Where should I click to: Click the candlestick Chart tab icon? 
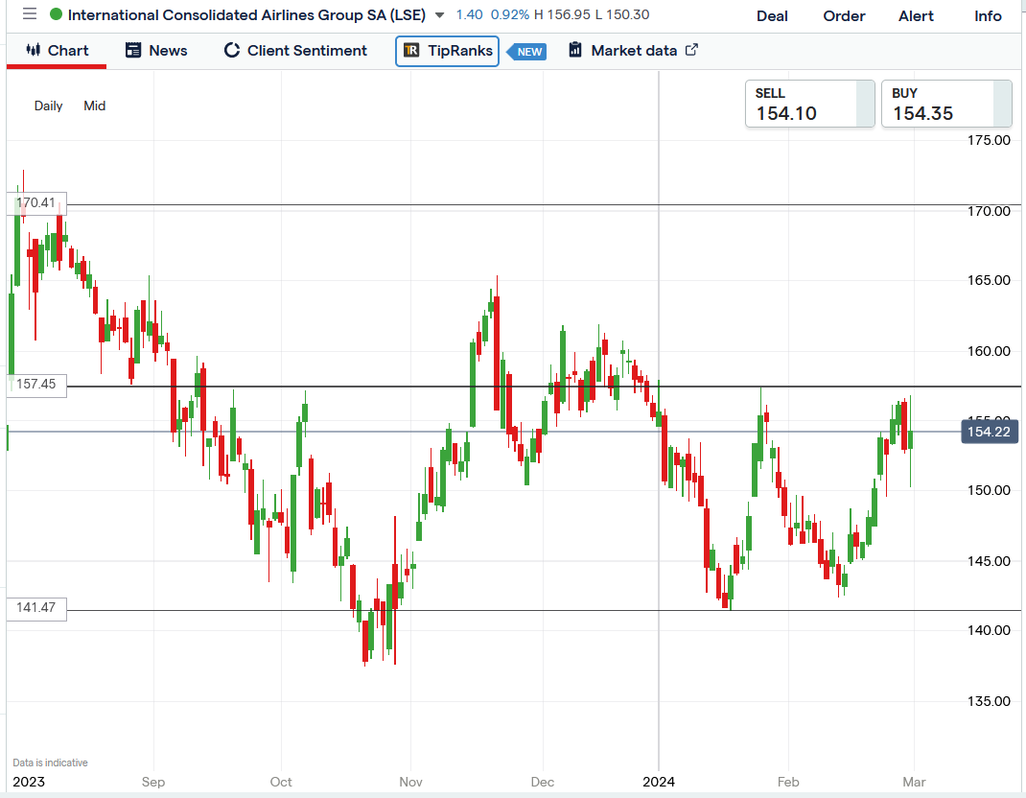pyautogui.click(x=33, y=50)
